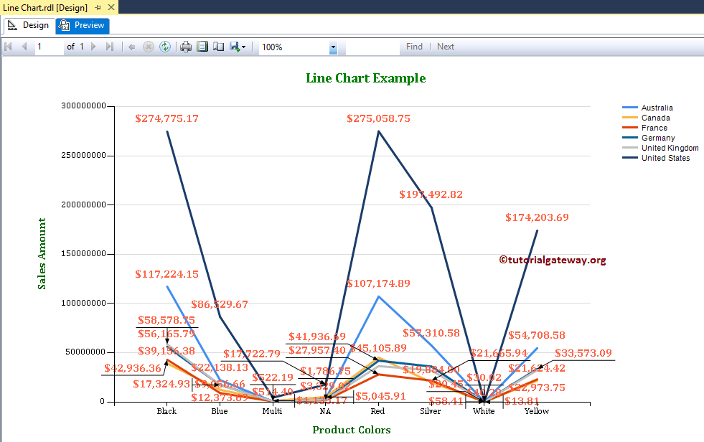Advance to the next report page
The height and width of the screenshot is (442, 704).
tap(93, 47)
